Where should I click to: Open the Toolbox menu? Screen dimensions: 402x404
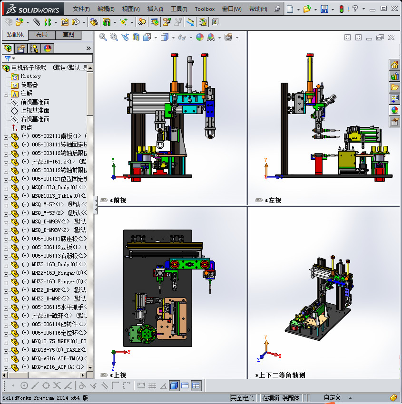[205, 9]
